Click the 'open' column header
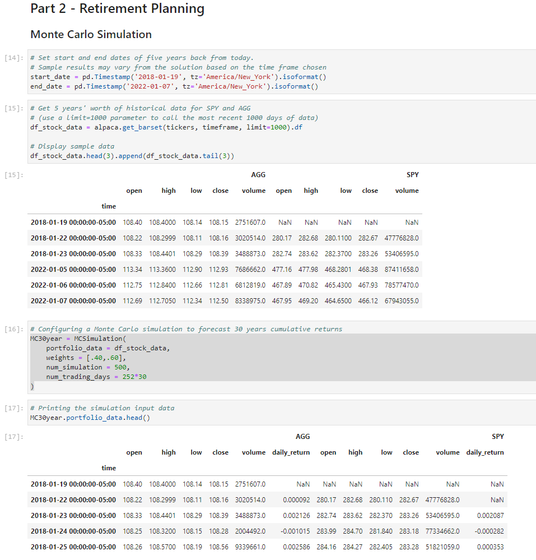 134,190
